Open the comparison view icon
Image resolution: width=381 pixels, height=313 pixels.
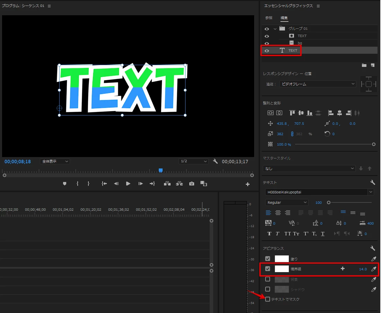pos(204,184)
